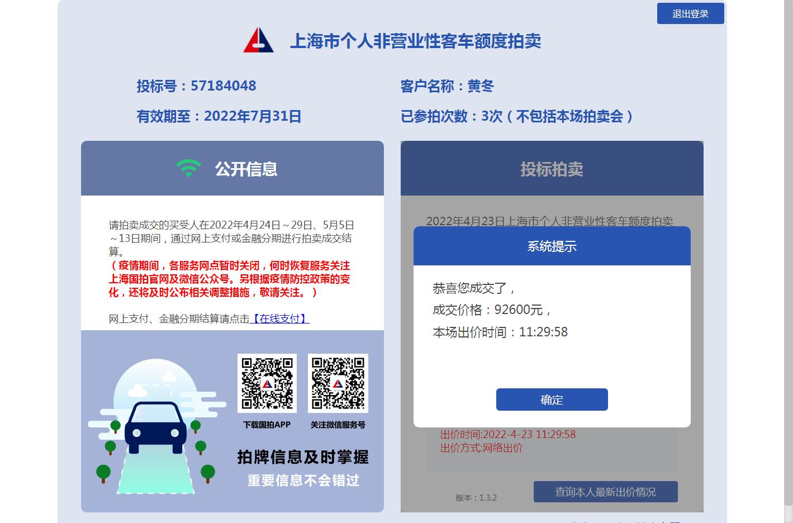
Task: Click the page vertical scrollbar
Action: [788, 261]
